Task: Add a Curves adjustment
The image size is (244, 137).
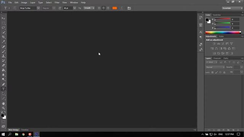Action: coord(223,44)
